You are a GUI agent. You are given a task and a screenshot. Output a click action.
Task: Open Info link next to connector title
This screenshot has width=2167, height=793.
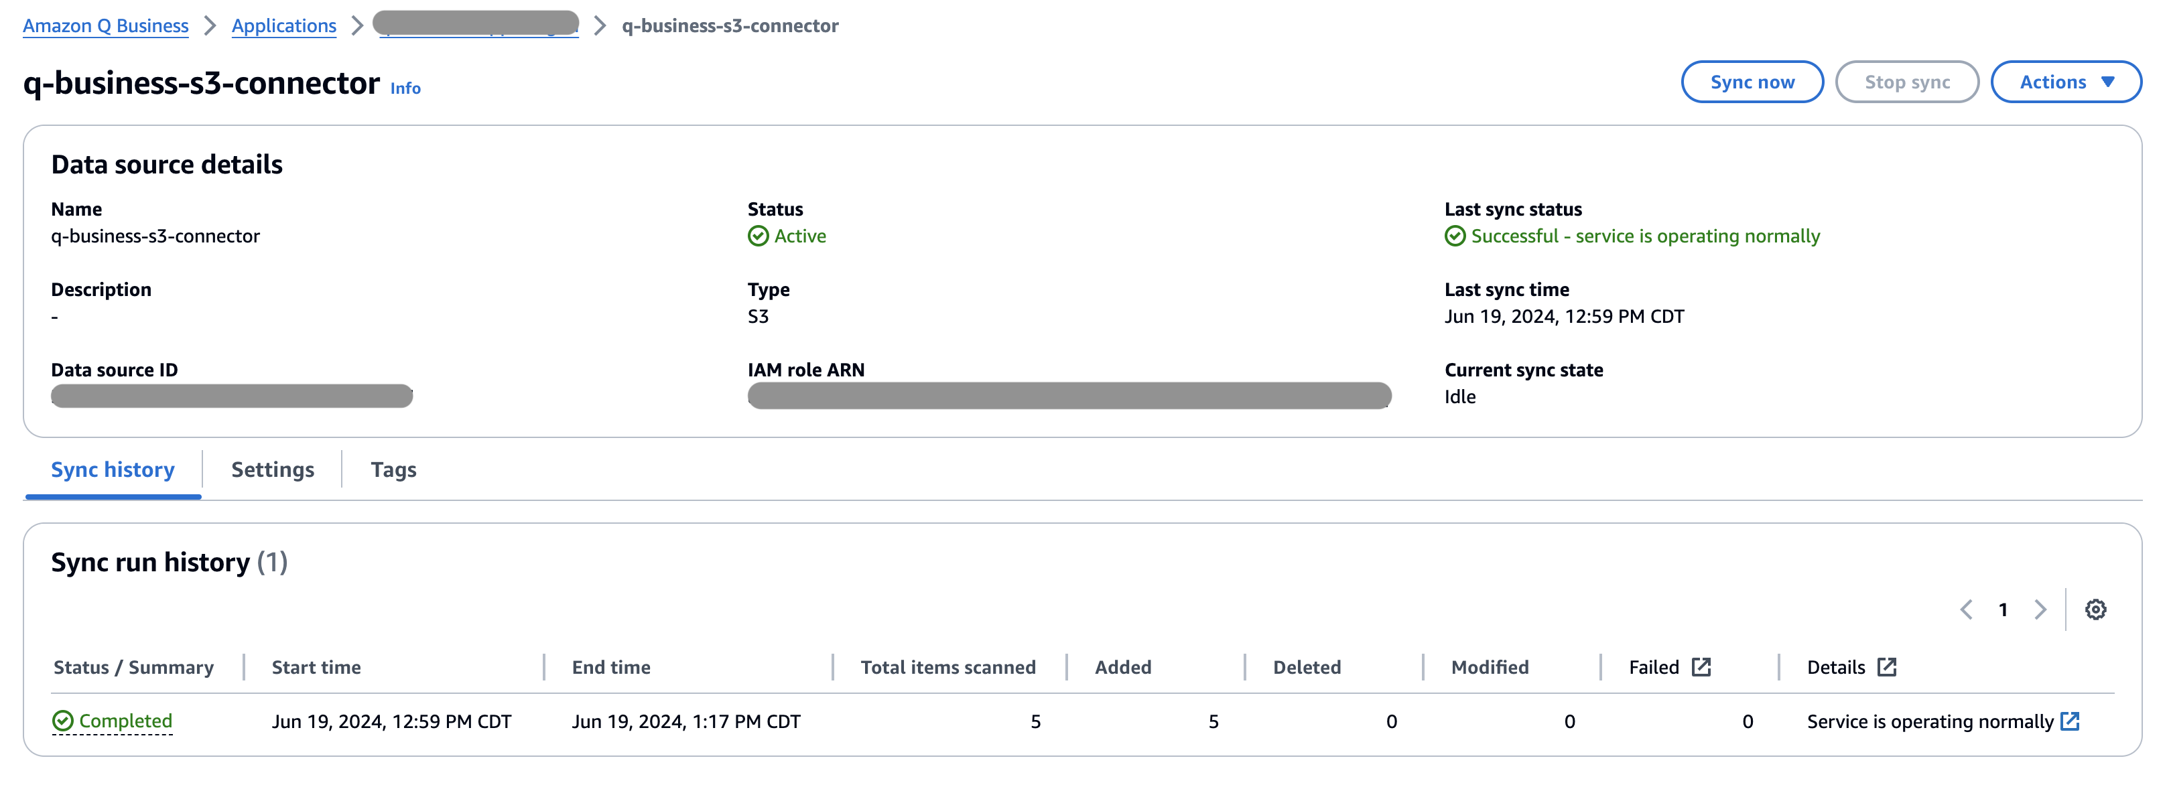(405, 88)
